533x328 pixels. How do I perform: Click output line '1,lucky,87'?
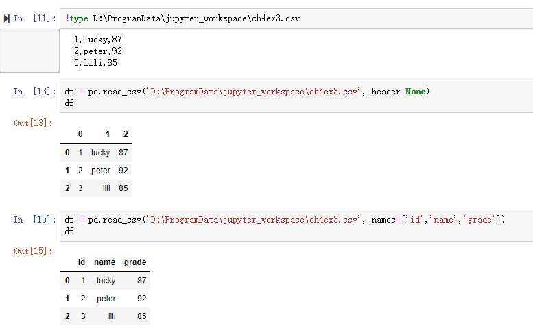98,40
